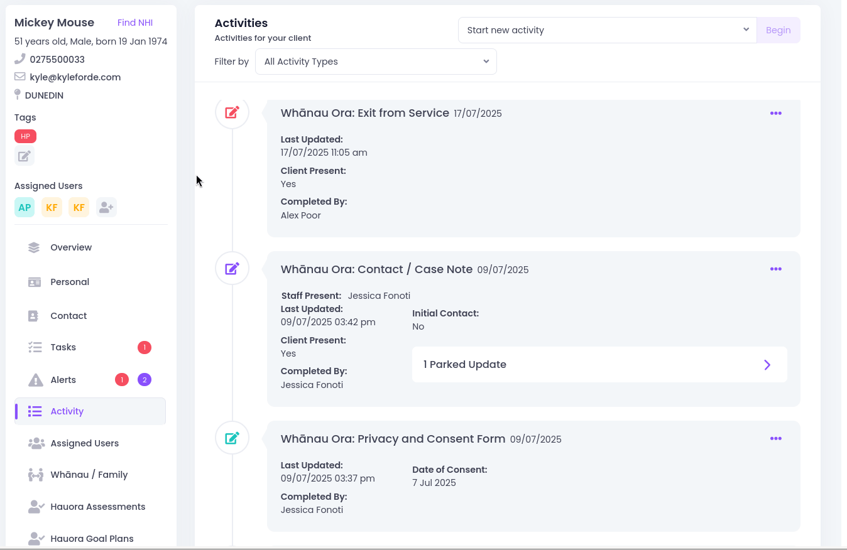Click red edit icon for Exit from Service

click(x=232, y=112)
